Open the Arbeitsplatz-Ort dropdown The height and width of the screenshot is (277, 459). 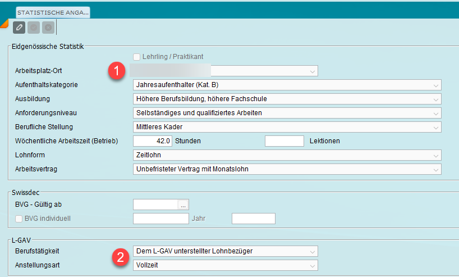(312, 71)
